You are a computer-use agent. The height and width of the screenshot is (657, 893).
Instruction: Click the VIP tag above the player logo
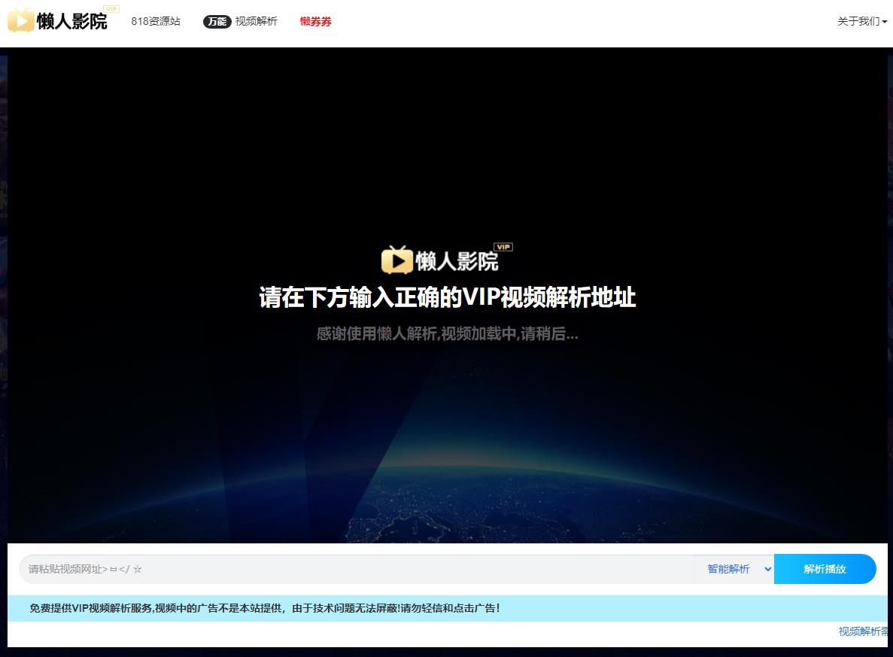click(504, 247)
